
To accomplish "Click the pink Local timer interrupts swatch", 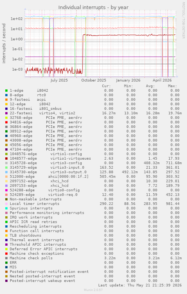I will point(6,204).
